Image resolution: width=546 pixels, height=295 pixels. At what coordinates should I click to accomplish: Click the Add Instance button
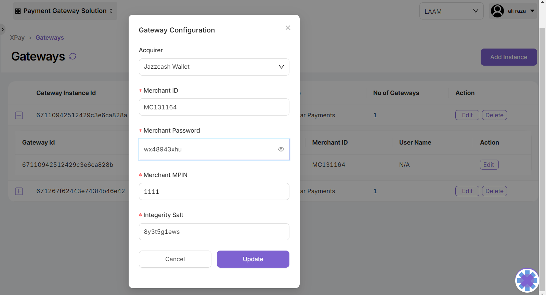coord(508,57)
